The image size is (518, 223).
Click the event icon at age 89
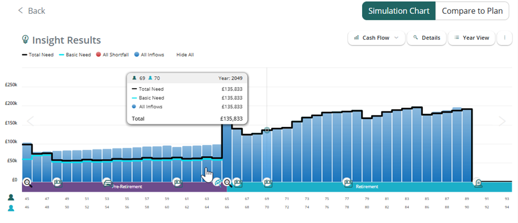[478, 182]
